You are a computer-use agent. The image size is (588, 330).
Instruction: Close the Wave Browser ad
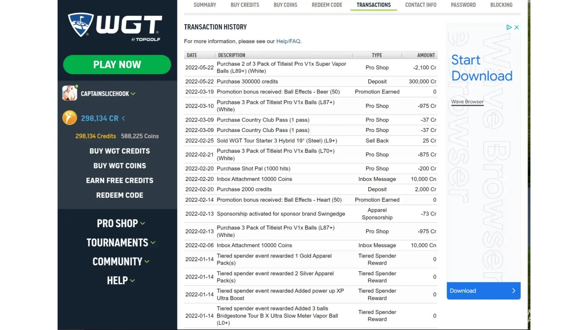(x=517, y=27)
